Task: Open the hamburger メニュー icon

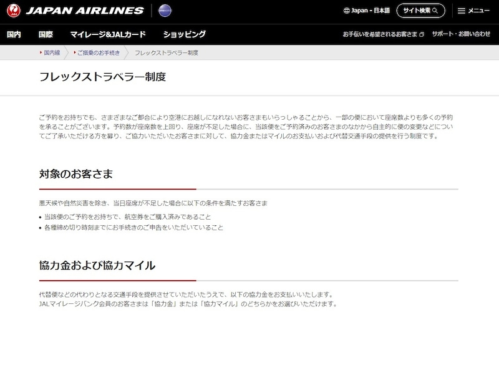Action: pos(461,11)
